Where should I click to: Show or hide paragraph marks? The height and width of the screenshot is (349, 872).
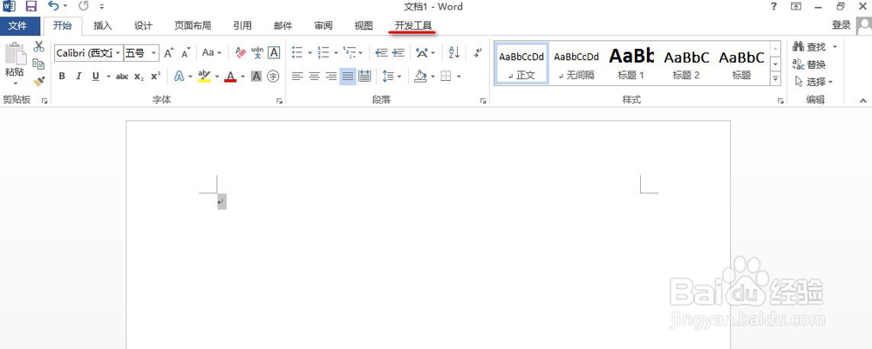(477, 53)
